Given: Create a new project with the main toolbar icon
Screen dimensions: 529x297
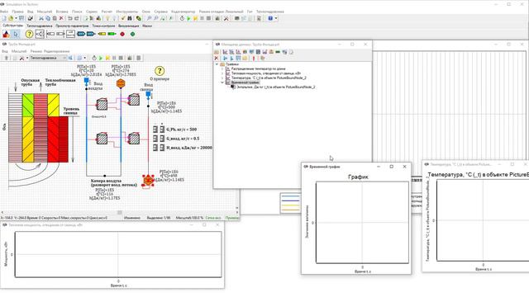Looking at the screenshot, I should click(x=4, y=18).
